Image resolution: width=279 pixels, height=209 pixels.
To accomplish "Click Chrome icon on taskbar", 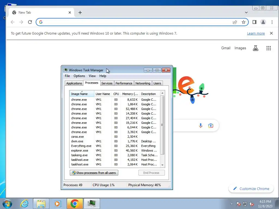I will tap(75, 204).
